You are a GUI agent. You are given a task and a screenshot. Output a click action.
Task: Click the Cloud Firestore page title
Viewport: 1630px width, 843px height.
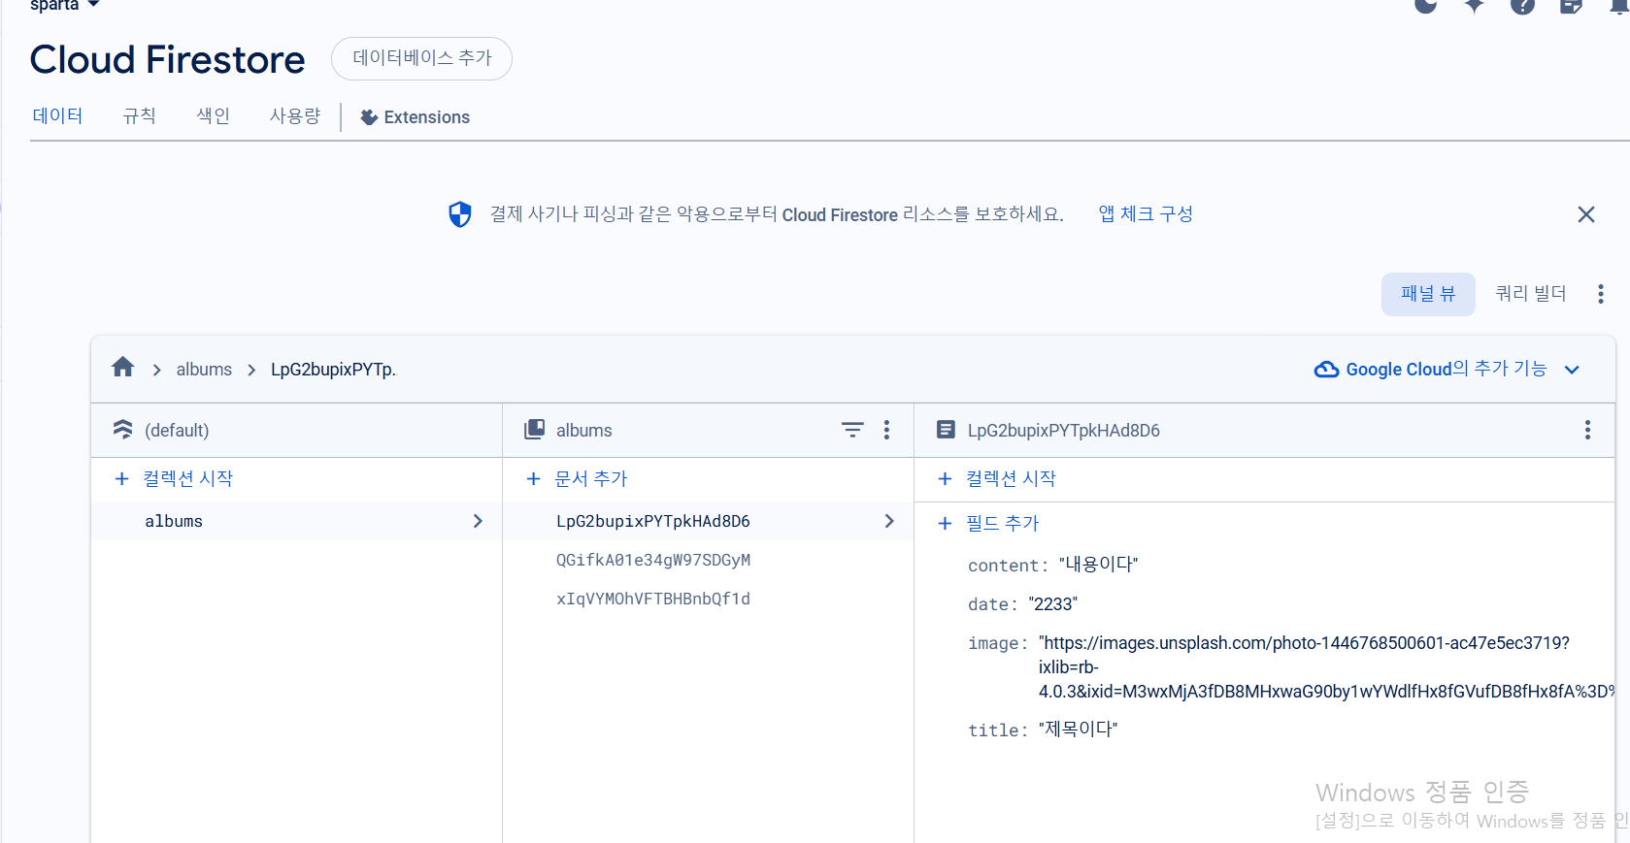click(168, 59)
